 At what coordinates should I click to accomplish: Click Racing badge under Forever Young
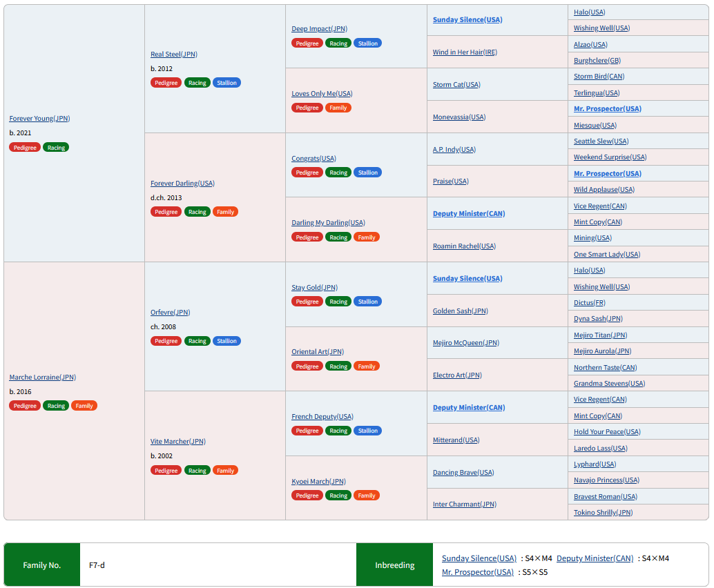click(56, 148)
